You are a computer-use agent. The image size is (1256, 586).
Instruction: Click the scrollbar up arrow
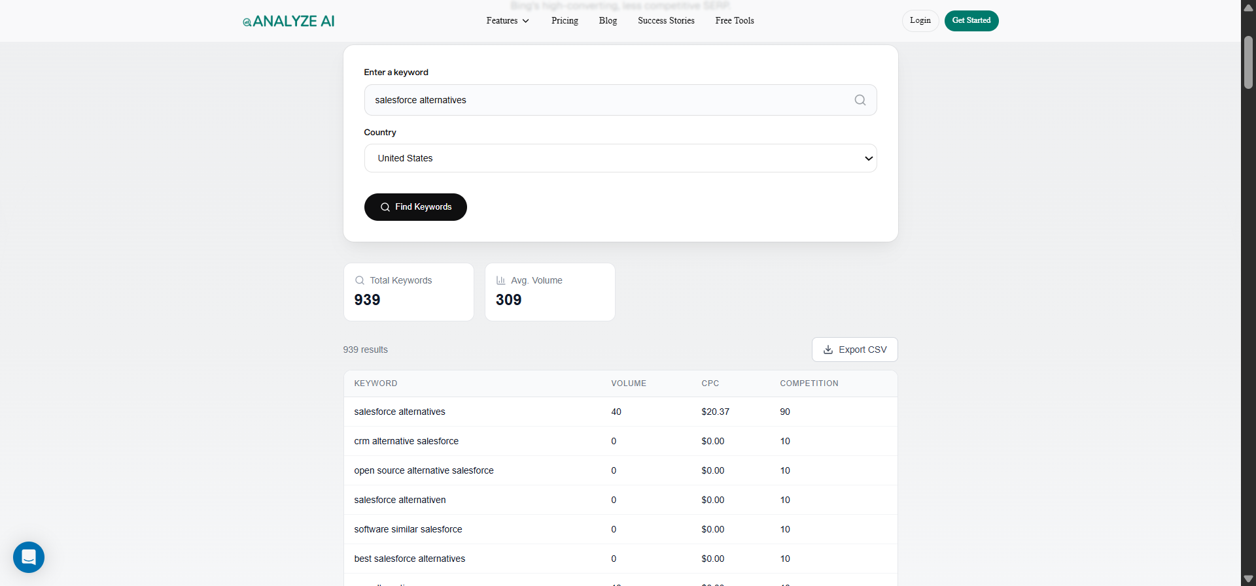[1248, 7]
